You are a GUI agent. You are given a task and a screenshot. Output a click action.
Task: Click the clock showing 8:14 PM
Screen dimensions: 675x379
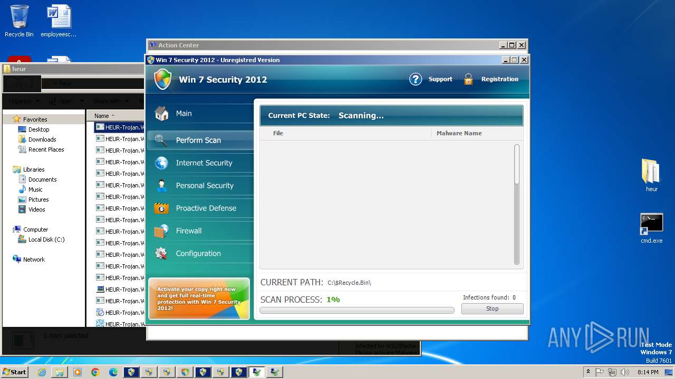click(x=648, y=372)
